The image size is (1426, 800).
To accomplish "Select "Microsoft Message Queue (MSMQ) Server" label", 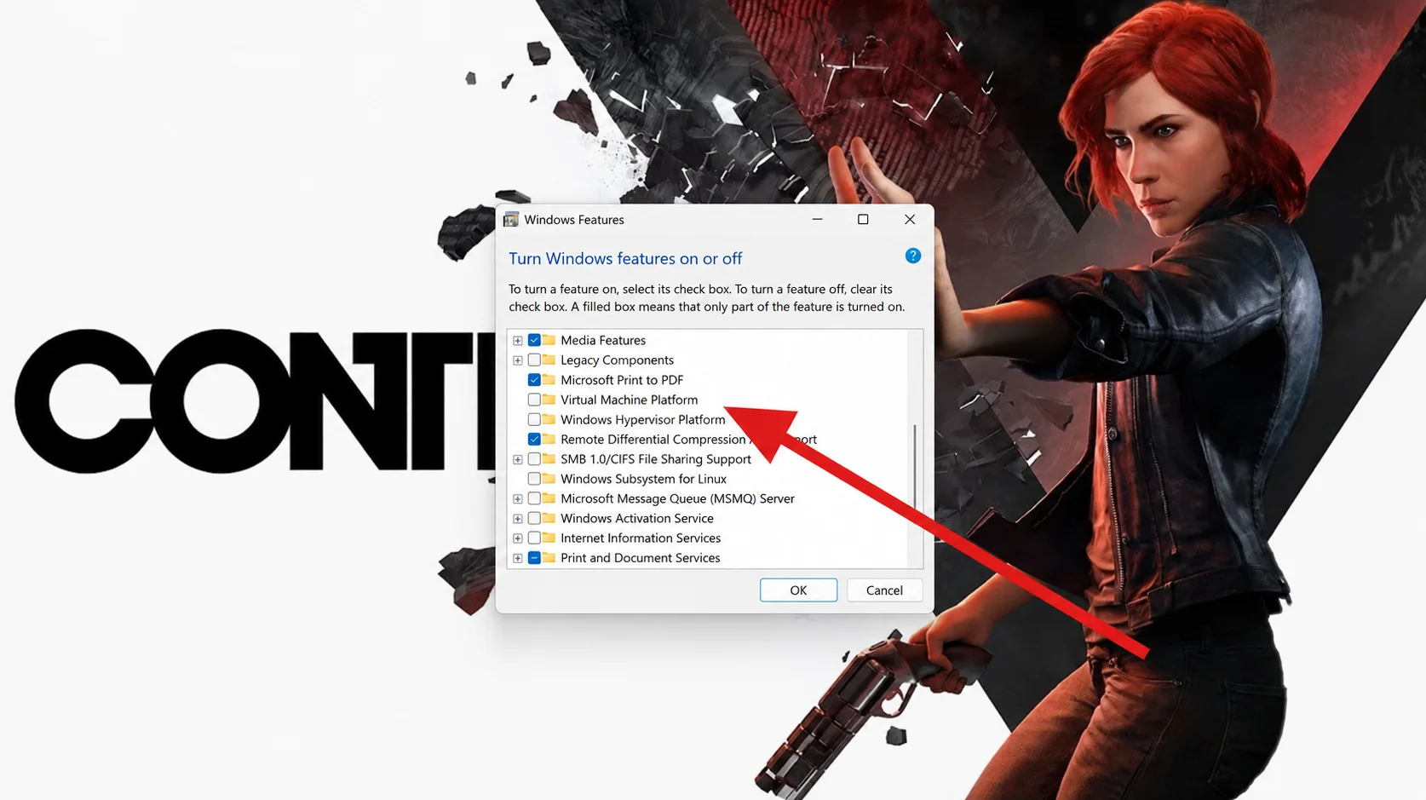I will pos(677,498).
